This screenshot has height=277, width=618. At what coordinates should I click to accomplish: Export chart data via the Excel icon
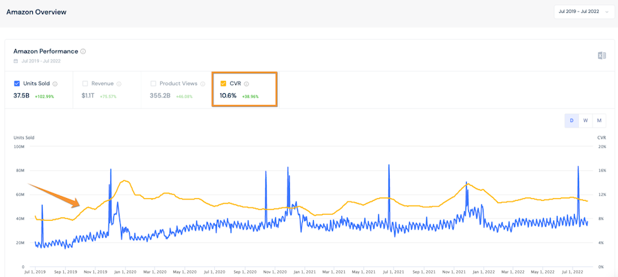coord(602,56)
